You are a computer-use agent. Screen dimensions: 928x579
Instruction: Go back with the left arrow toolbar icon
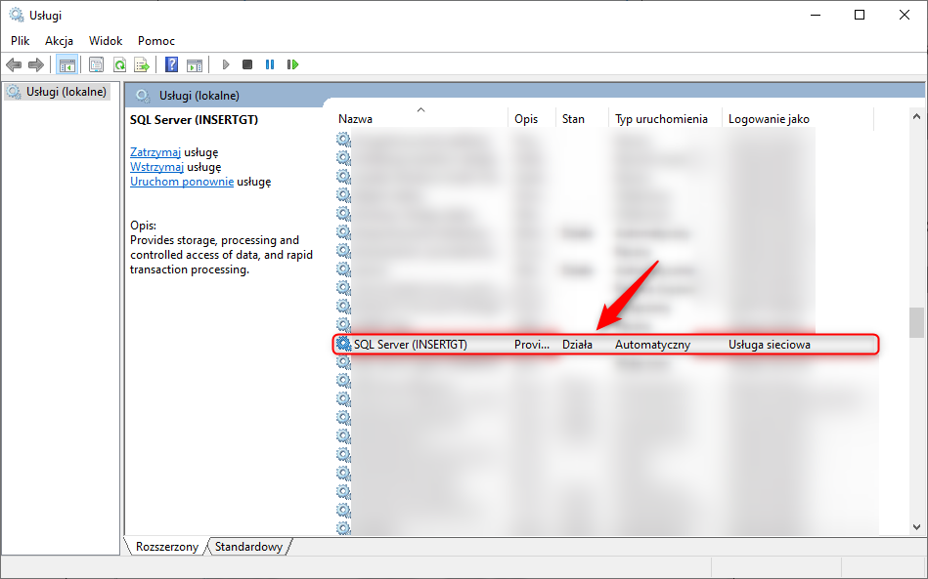coord(14,64)
